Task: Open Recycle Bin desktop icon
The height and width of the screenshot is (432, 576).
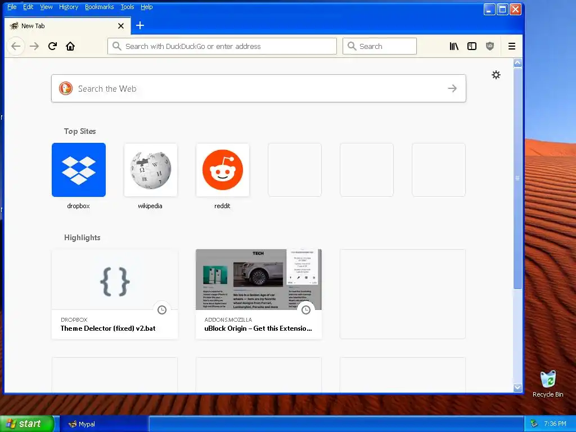Action: pyautogui.click(x=548, y=384)
